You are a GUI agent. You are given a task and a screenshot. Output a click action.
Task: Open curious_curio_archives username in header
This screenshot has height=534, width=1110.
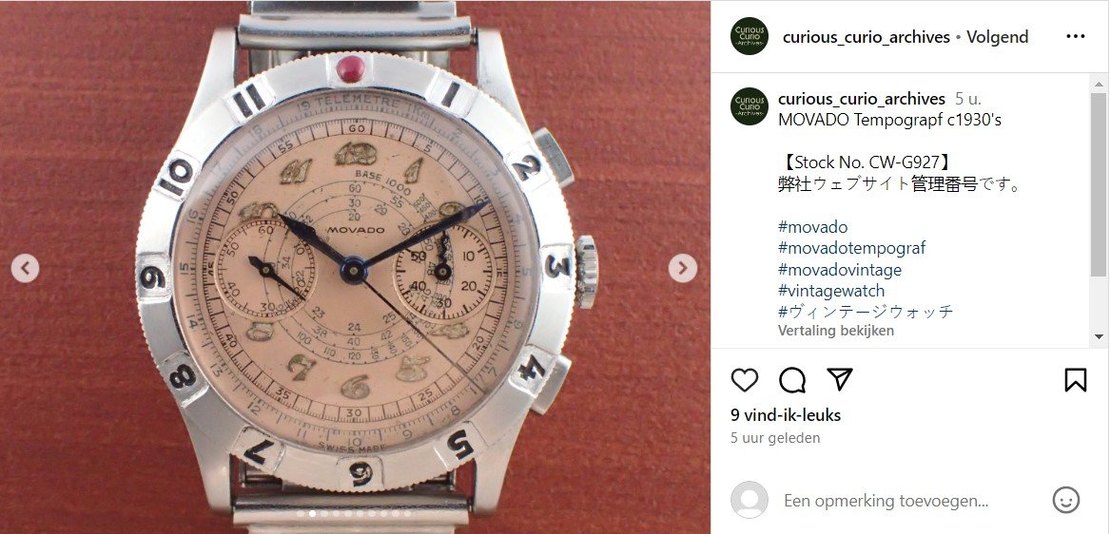point(866,37)
